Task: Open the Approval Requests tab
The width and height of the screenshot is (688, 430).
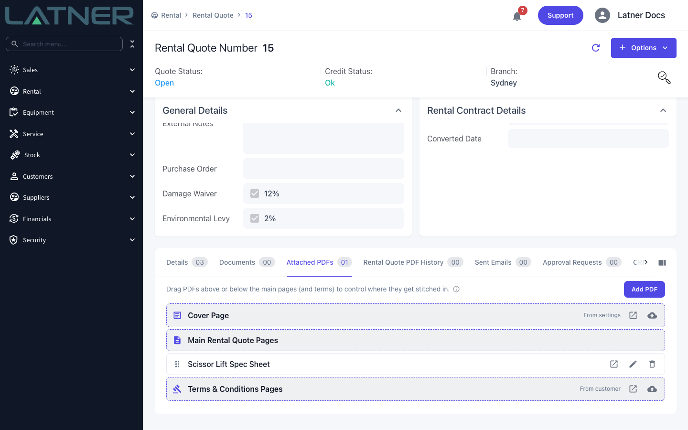Action: click(582, 262)
